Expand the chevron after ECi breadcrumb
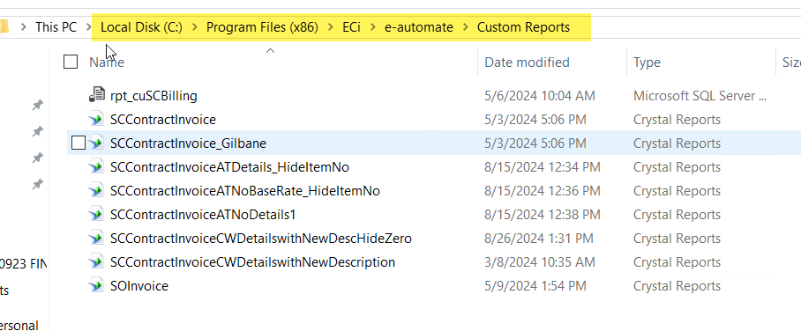801x331 pixels. pyautogui.click(x=372, y=27)
